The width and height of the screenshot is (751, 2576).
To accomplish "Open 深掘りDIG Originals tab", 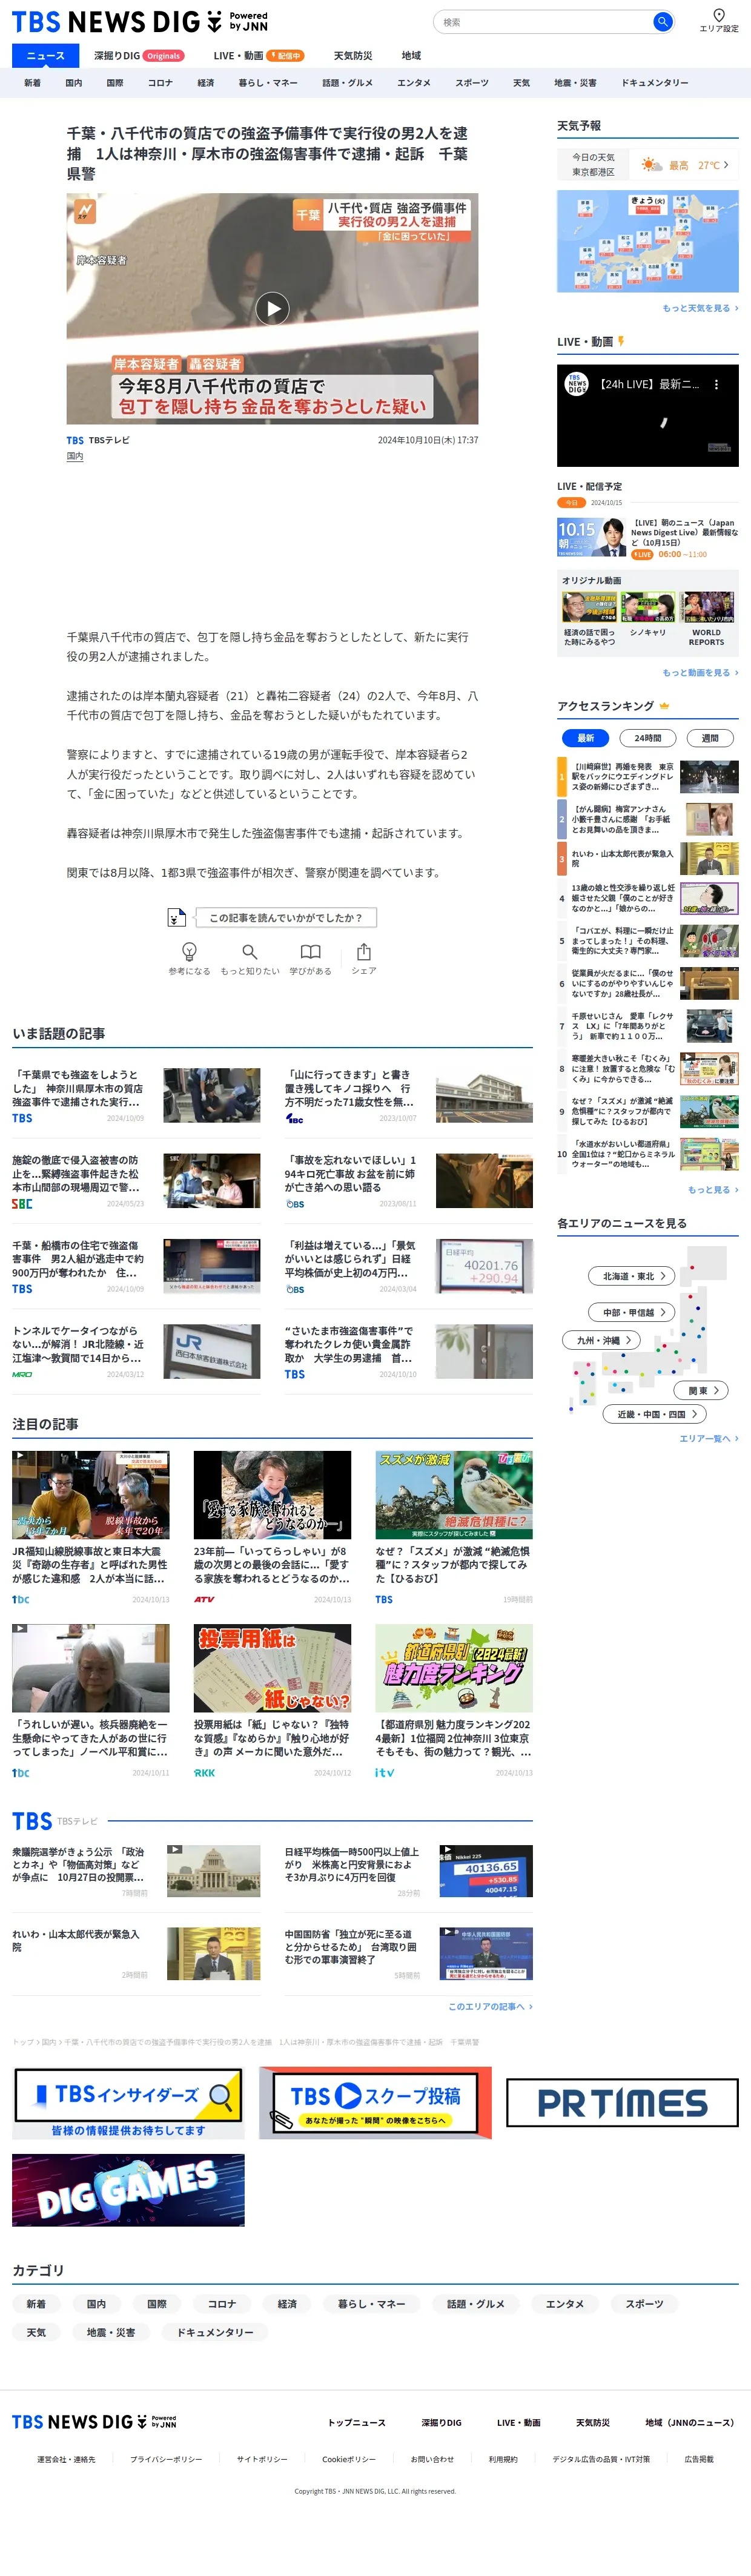I will pyautogui.click(x=139, y=56).
